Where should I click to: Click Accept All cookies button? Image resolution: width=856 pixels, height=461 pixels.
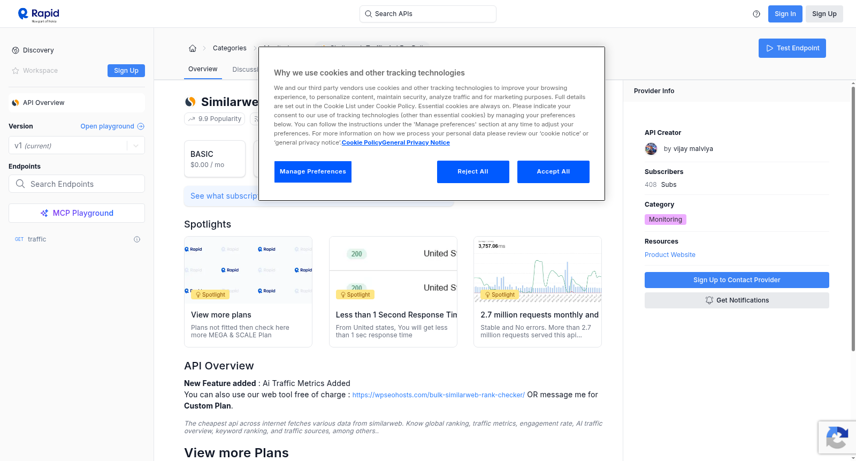[553, 172]
